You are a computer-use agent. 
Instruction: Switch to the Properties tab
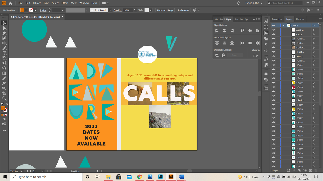(x=277, y=19)
